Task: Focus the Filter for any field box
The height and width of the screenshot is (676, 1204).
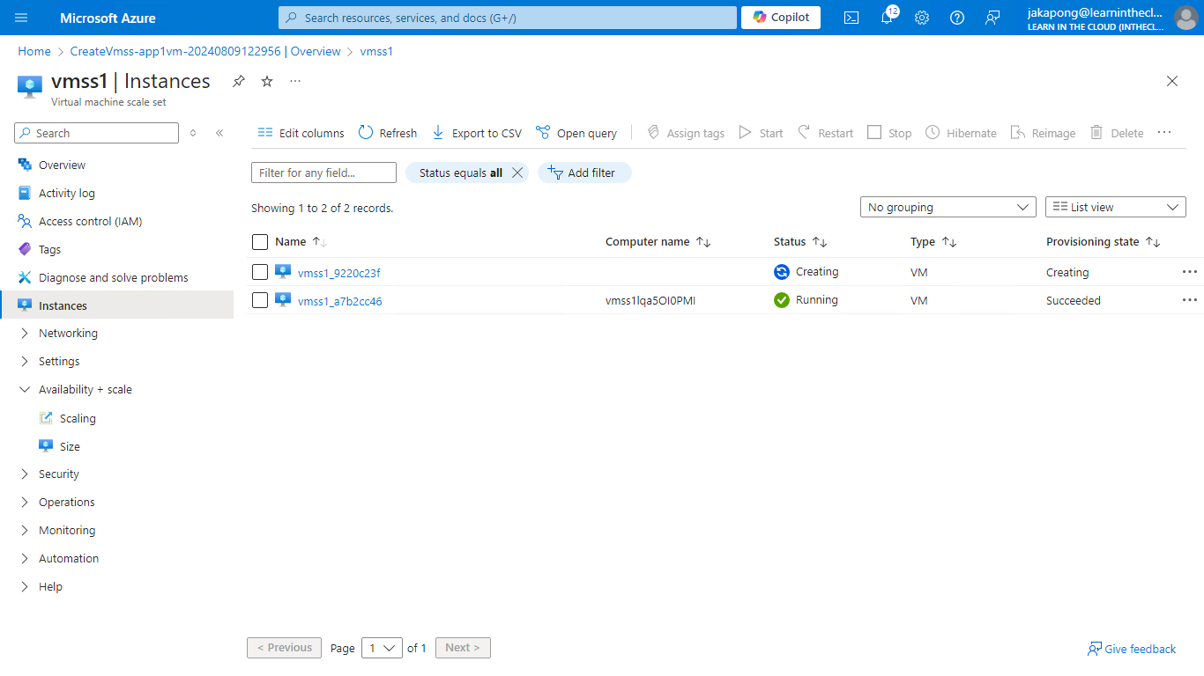Action: coord(323,173)
